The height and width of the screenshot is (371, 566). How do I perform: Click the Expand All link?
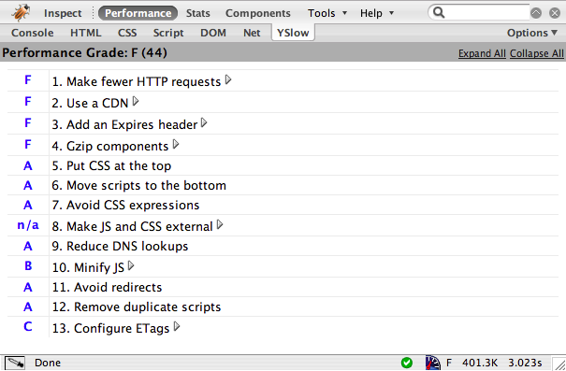(x=482, y=53)
